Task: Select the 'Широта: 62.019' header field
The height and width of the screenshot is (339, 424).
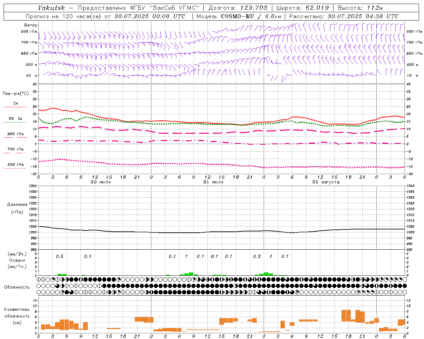Action: (x=302, y=8)
